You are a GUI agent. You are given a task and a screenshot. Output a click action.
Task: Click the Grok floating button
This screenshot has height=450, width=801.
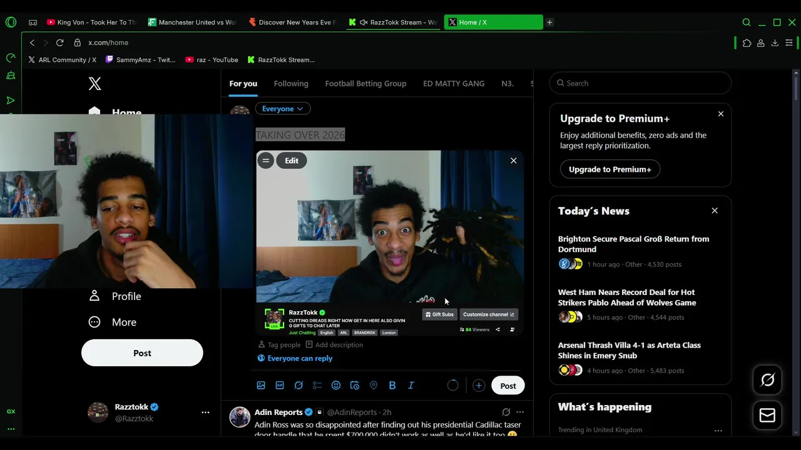coord(768,380)
